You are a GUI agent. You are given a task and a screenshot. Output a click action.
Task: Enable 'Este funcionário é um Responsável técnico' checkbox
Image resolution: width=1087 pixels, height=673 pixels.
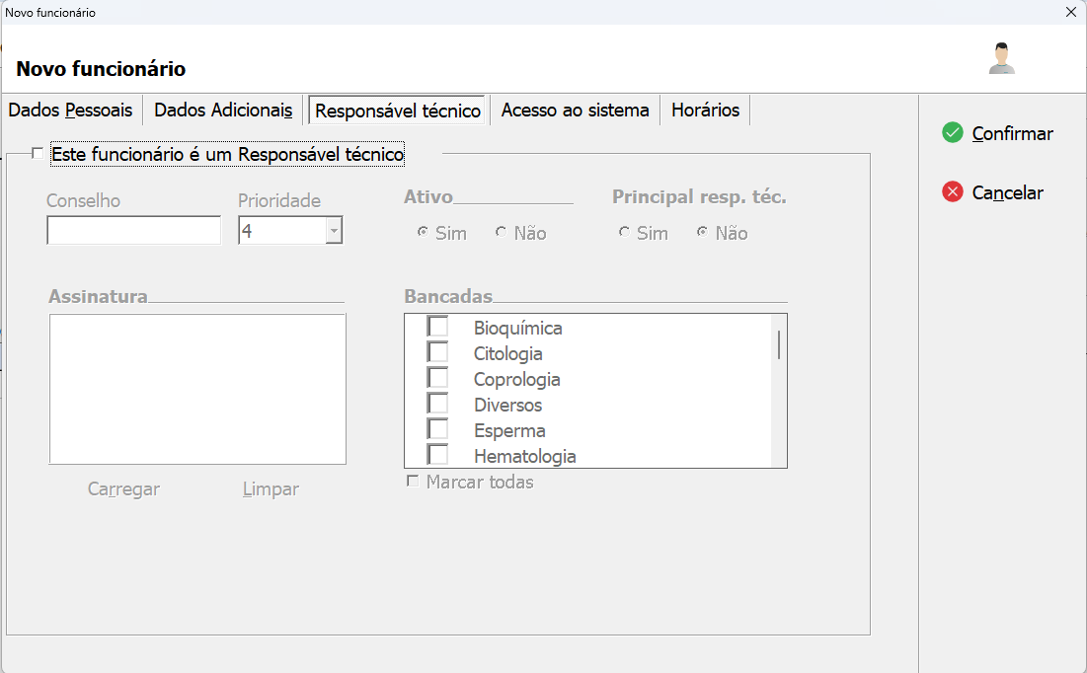click(38, 153)
